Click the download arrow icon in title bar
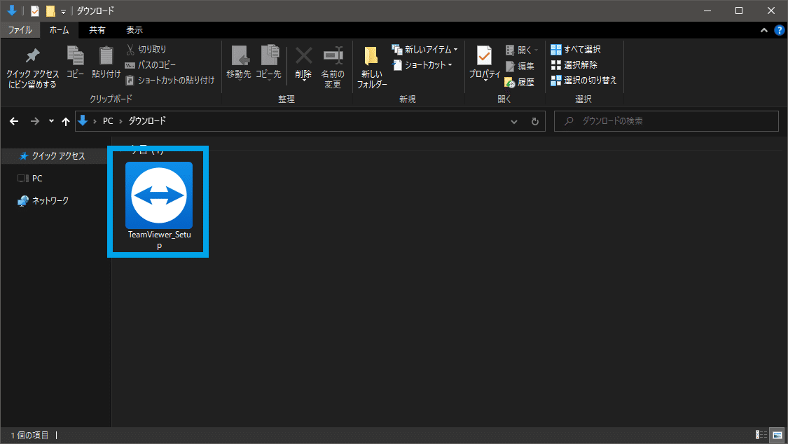Image resolution: width=788 pixels, height=444 pixels. 12,10
